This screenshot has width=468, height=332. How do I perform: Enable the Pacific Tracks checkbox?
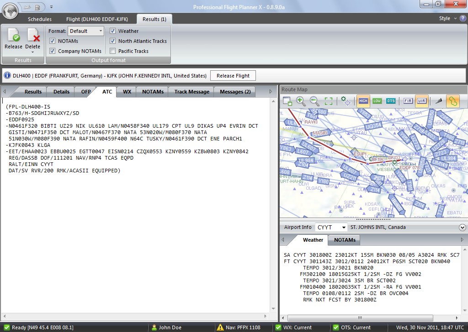[113, 51]
